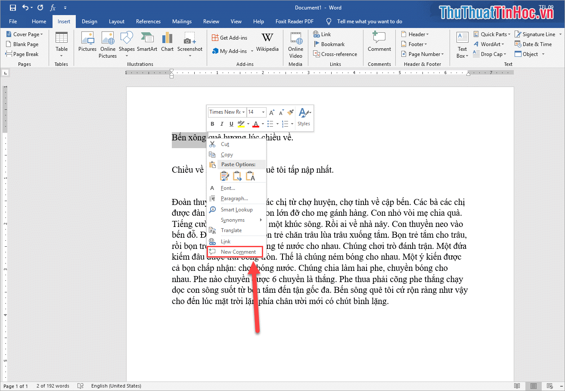Toggle Italic in mini toolbar
The image size is (565, 391).
[x=222, y=124]
